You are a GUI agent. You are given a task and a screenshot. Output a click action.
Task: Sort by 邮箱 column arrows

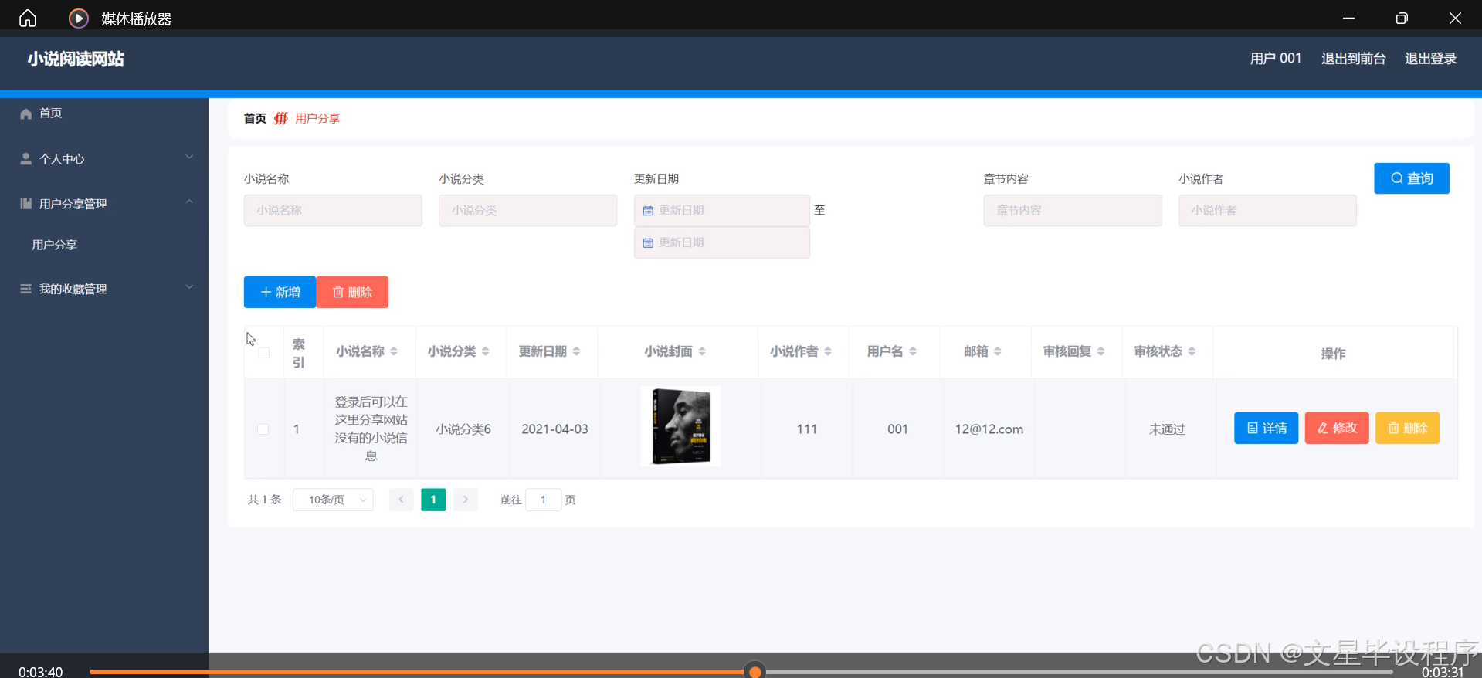(x=998, y=351)
